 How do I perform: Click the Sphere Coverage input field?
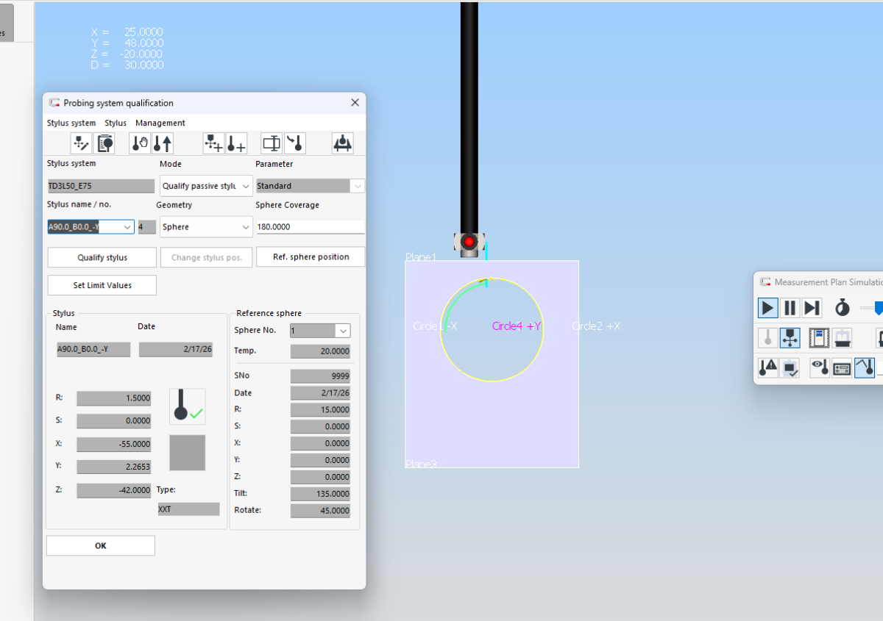310,227
